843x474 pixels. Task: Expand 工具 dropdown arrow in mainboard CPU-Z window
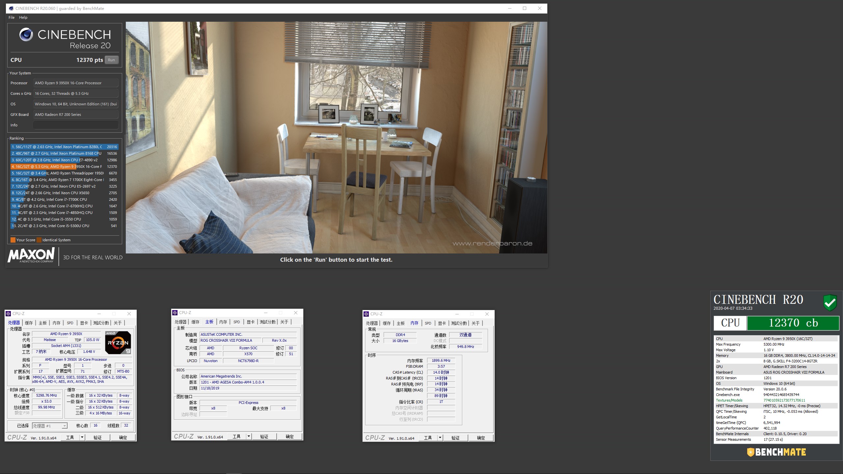(x=249, y=436)
